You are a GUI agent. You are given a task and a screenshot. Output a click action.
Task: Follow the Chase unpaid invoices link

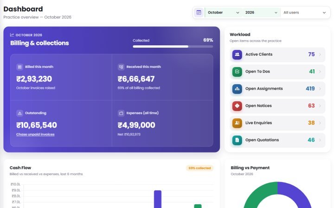(35, 135)
